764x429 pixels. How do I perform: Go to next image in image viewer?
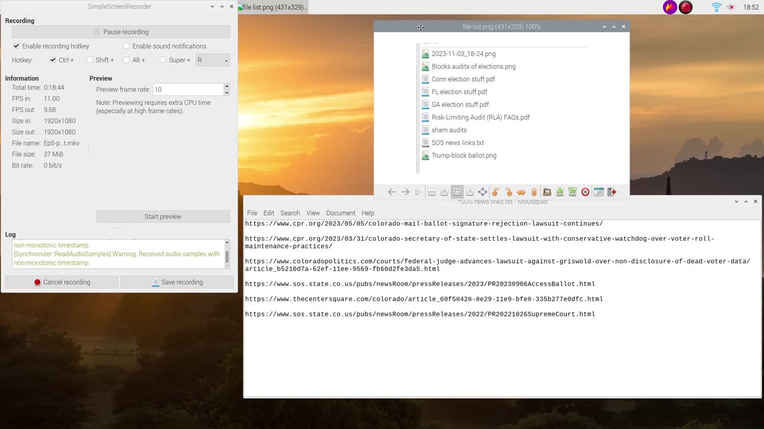pos(405,192)
